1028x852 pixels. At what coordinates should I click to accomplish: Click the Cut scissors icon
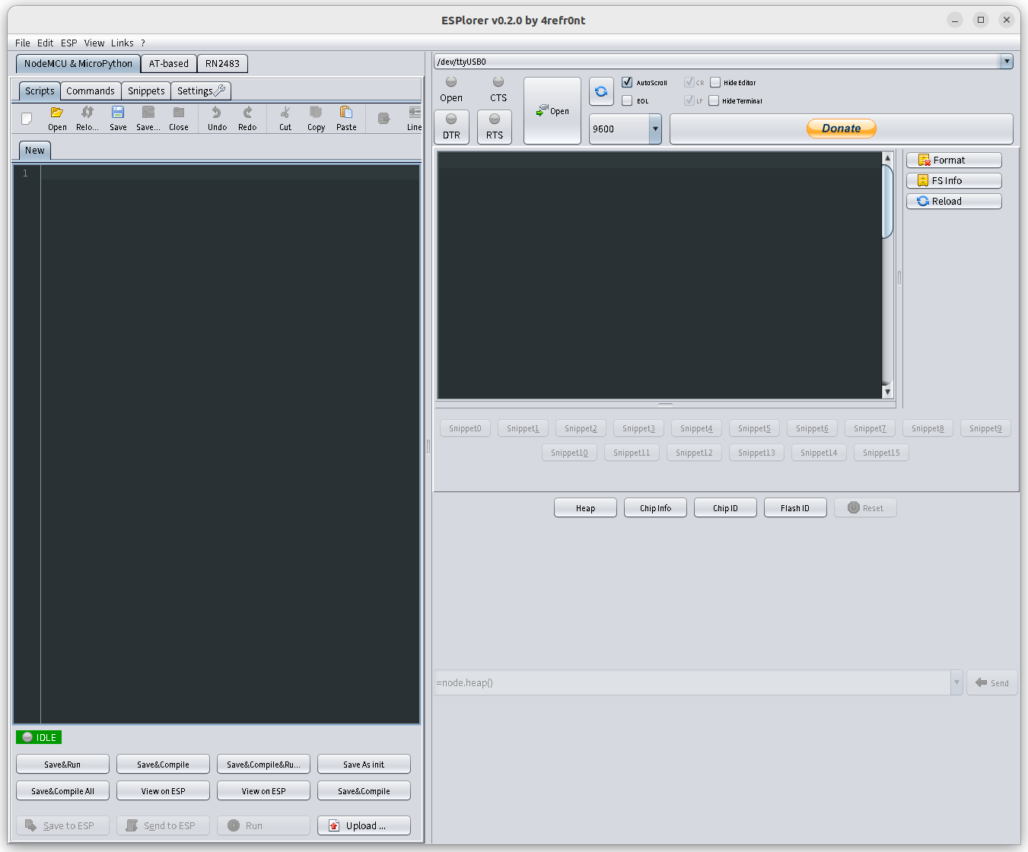(x=285, y=113)
